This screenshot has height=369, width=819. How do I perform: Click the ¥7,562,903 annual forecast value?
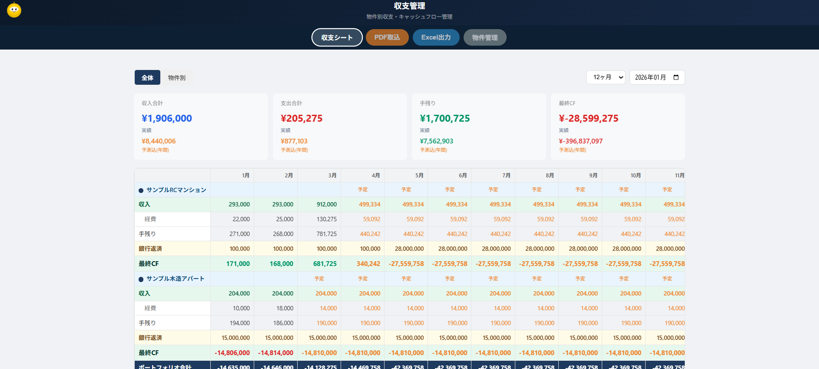(437, 141)
